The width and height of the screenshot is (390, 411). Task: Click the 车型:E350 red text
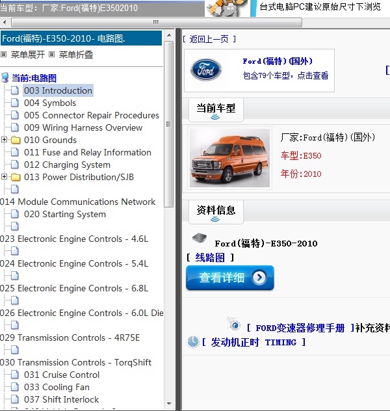pos(301,155)
